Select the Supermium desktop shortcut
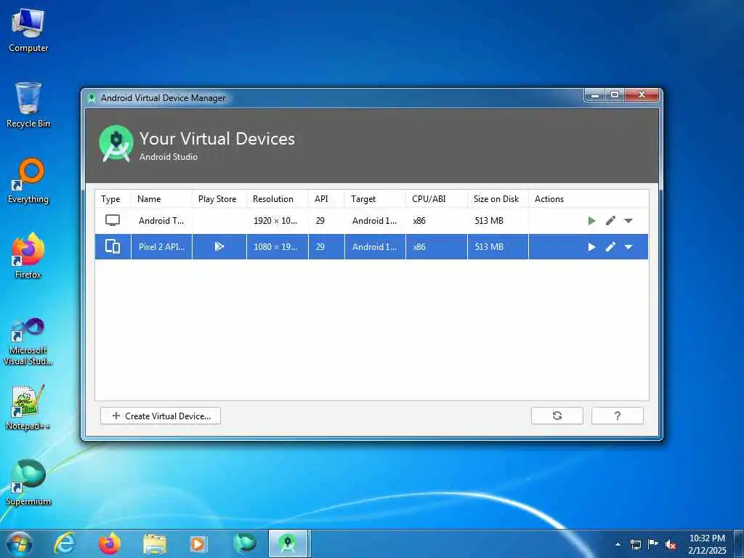744x558 pixels. click(x=28, y=482)
